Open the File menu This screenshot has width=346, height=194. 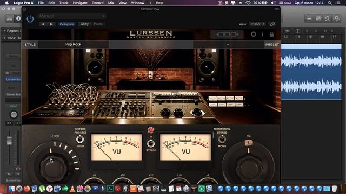pos(41,3)
